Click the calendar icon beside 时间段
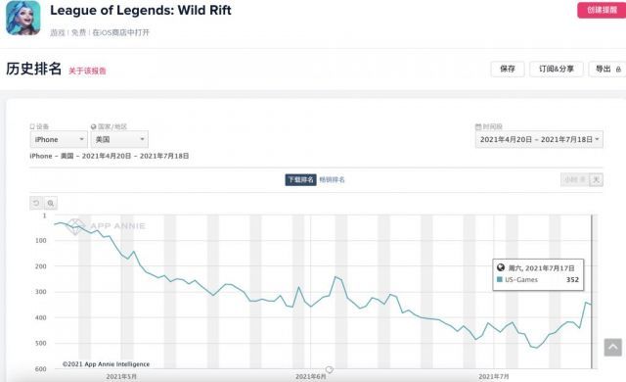 pyautogui.click(x=478, y=126)
